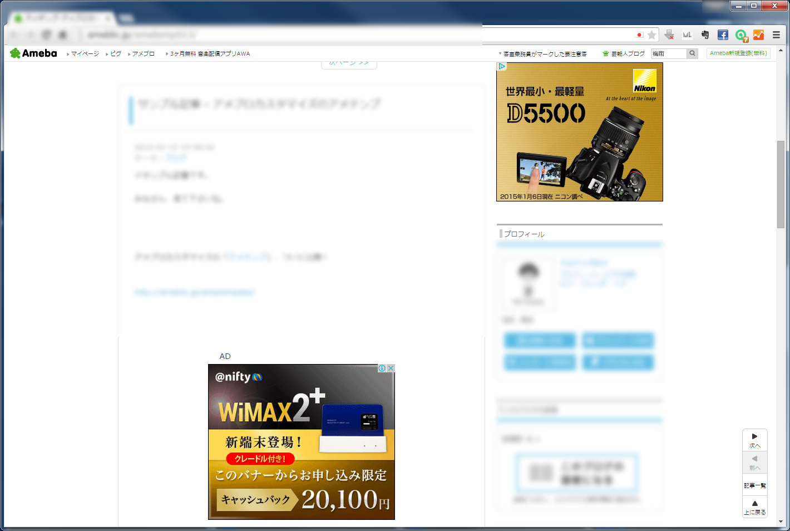Screen dimensions: 790x531
Task: Click the 前へ previous article button
Action: click(755, 463)
